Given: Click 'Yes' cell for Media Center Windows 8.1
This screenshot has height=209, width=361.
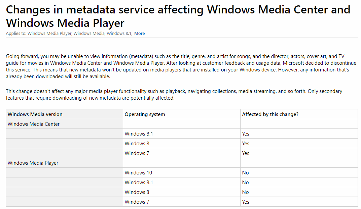Looking at the screenshot, I should (246, 134).
